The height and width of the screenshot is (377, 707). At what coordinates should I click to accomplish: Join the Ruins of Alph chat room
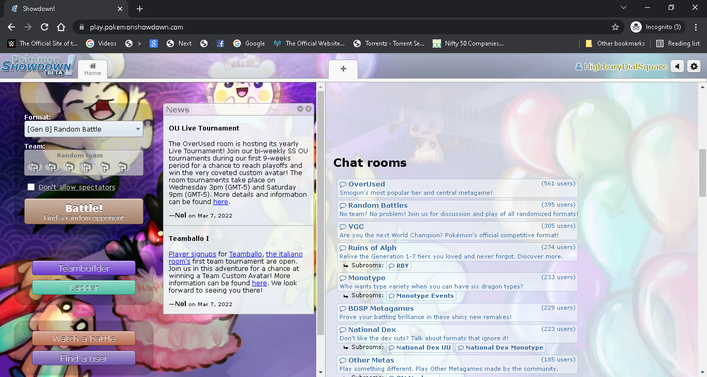pos(458,252)
